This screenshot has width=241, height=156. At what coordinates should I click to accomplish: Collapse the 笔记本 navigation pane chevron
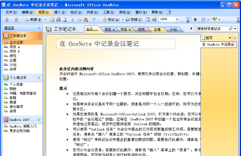(x=39, y=28)
